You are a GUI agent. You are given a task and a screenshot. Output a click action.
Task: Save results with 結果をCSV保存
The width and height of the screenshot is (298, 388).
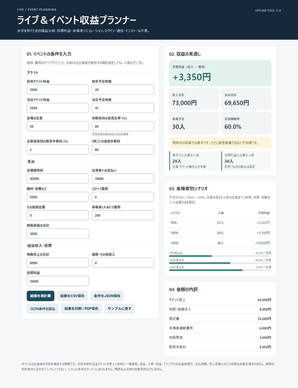[x=72, y=296]
